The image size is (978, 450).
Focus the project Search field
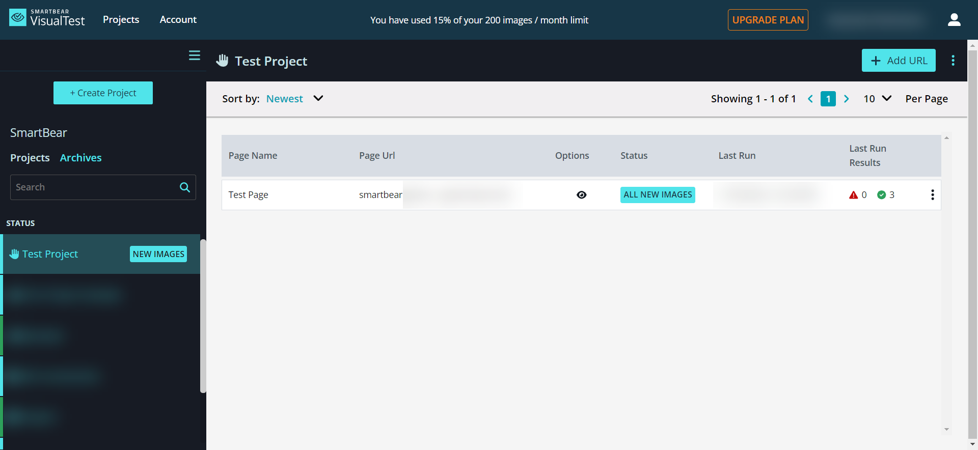click(94, 187)
